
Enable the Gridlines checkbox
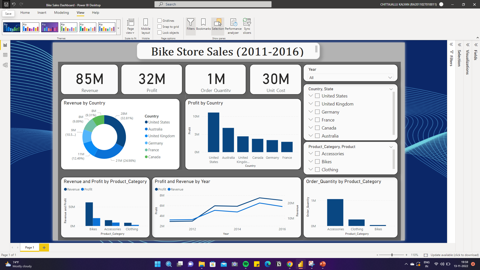[x=159, y=20]
